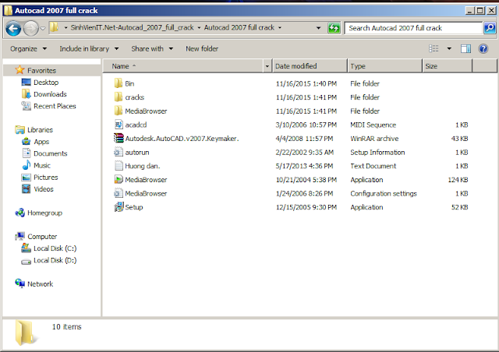Click MIDI Sequence type cell
The image size is (499, 352).
[x=373, y=125]
